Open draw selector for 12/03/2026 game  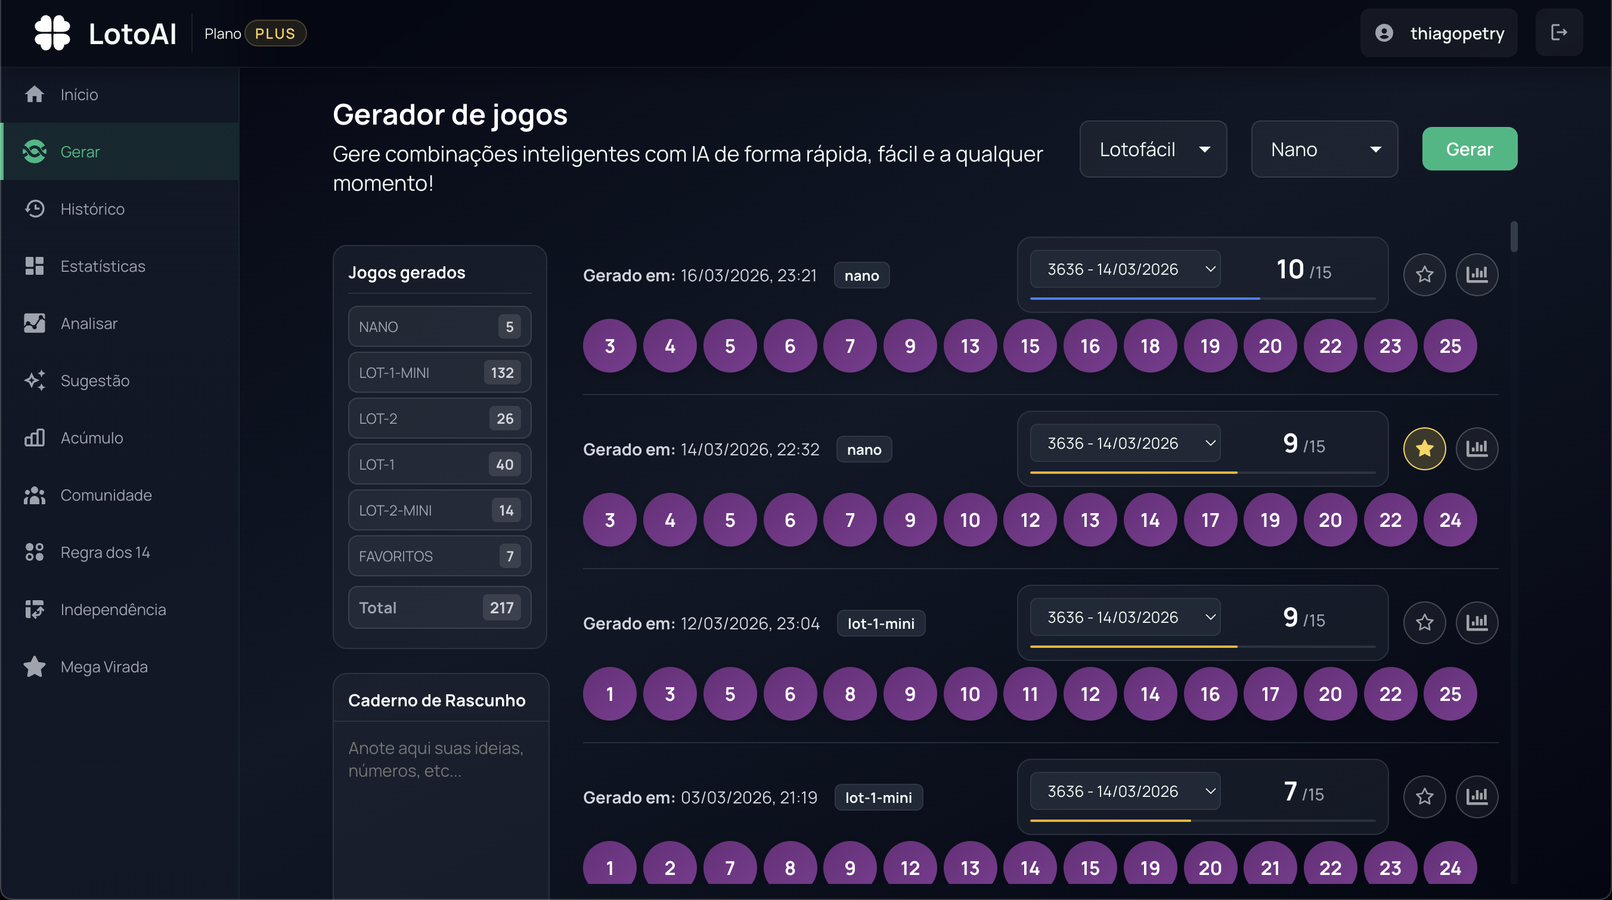click(x=1125, y=617)
